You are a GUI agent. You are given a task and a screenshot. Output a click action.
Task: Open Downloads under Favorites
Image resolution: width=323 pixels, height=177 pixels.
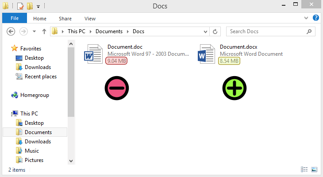click(x=38, y=67)
